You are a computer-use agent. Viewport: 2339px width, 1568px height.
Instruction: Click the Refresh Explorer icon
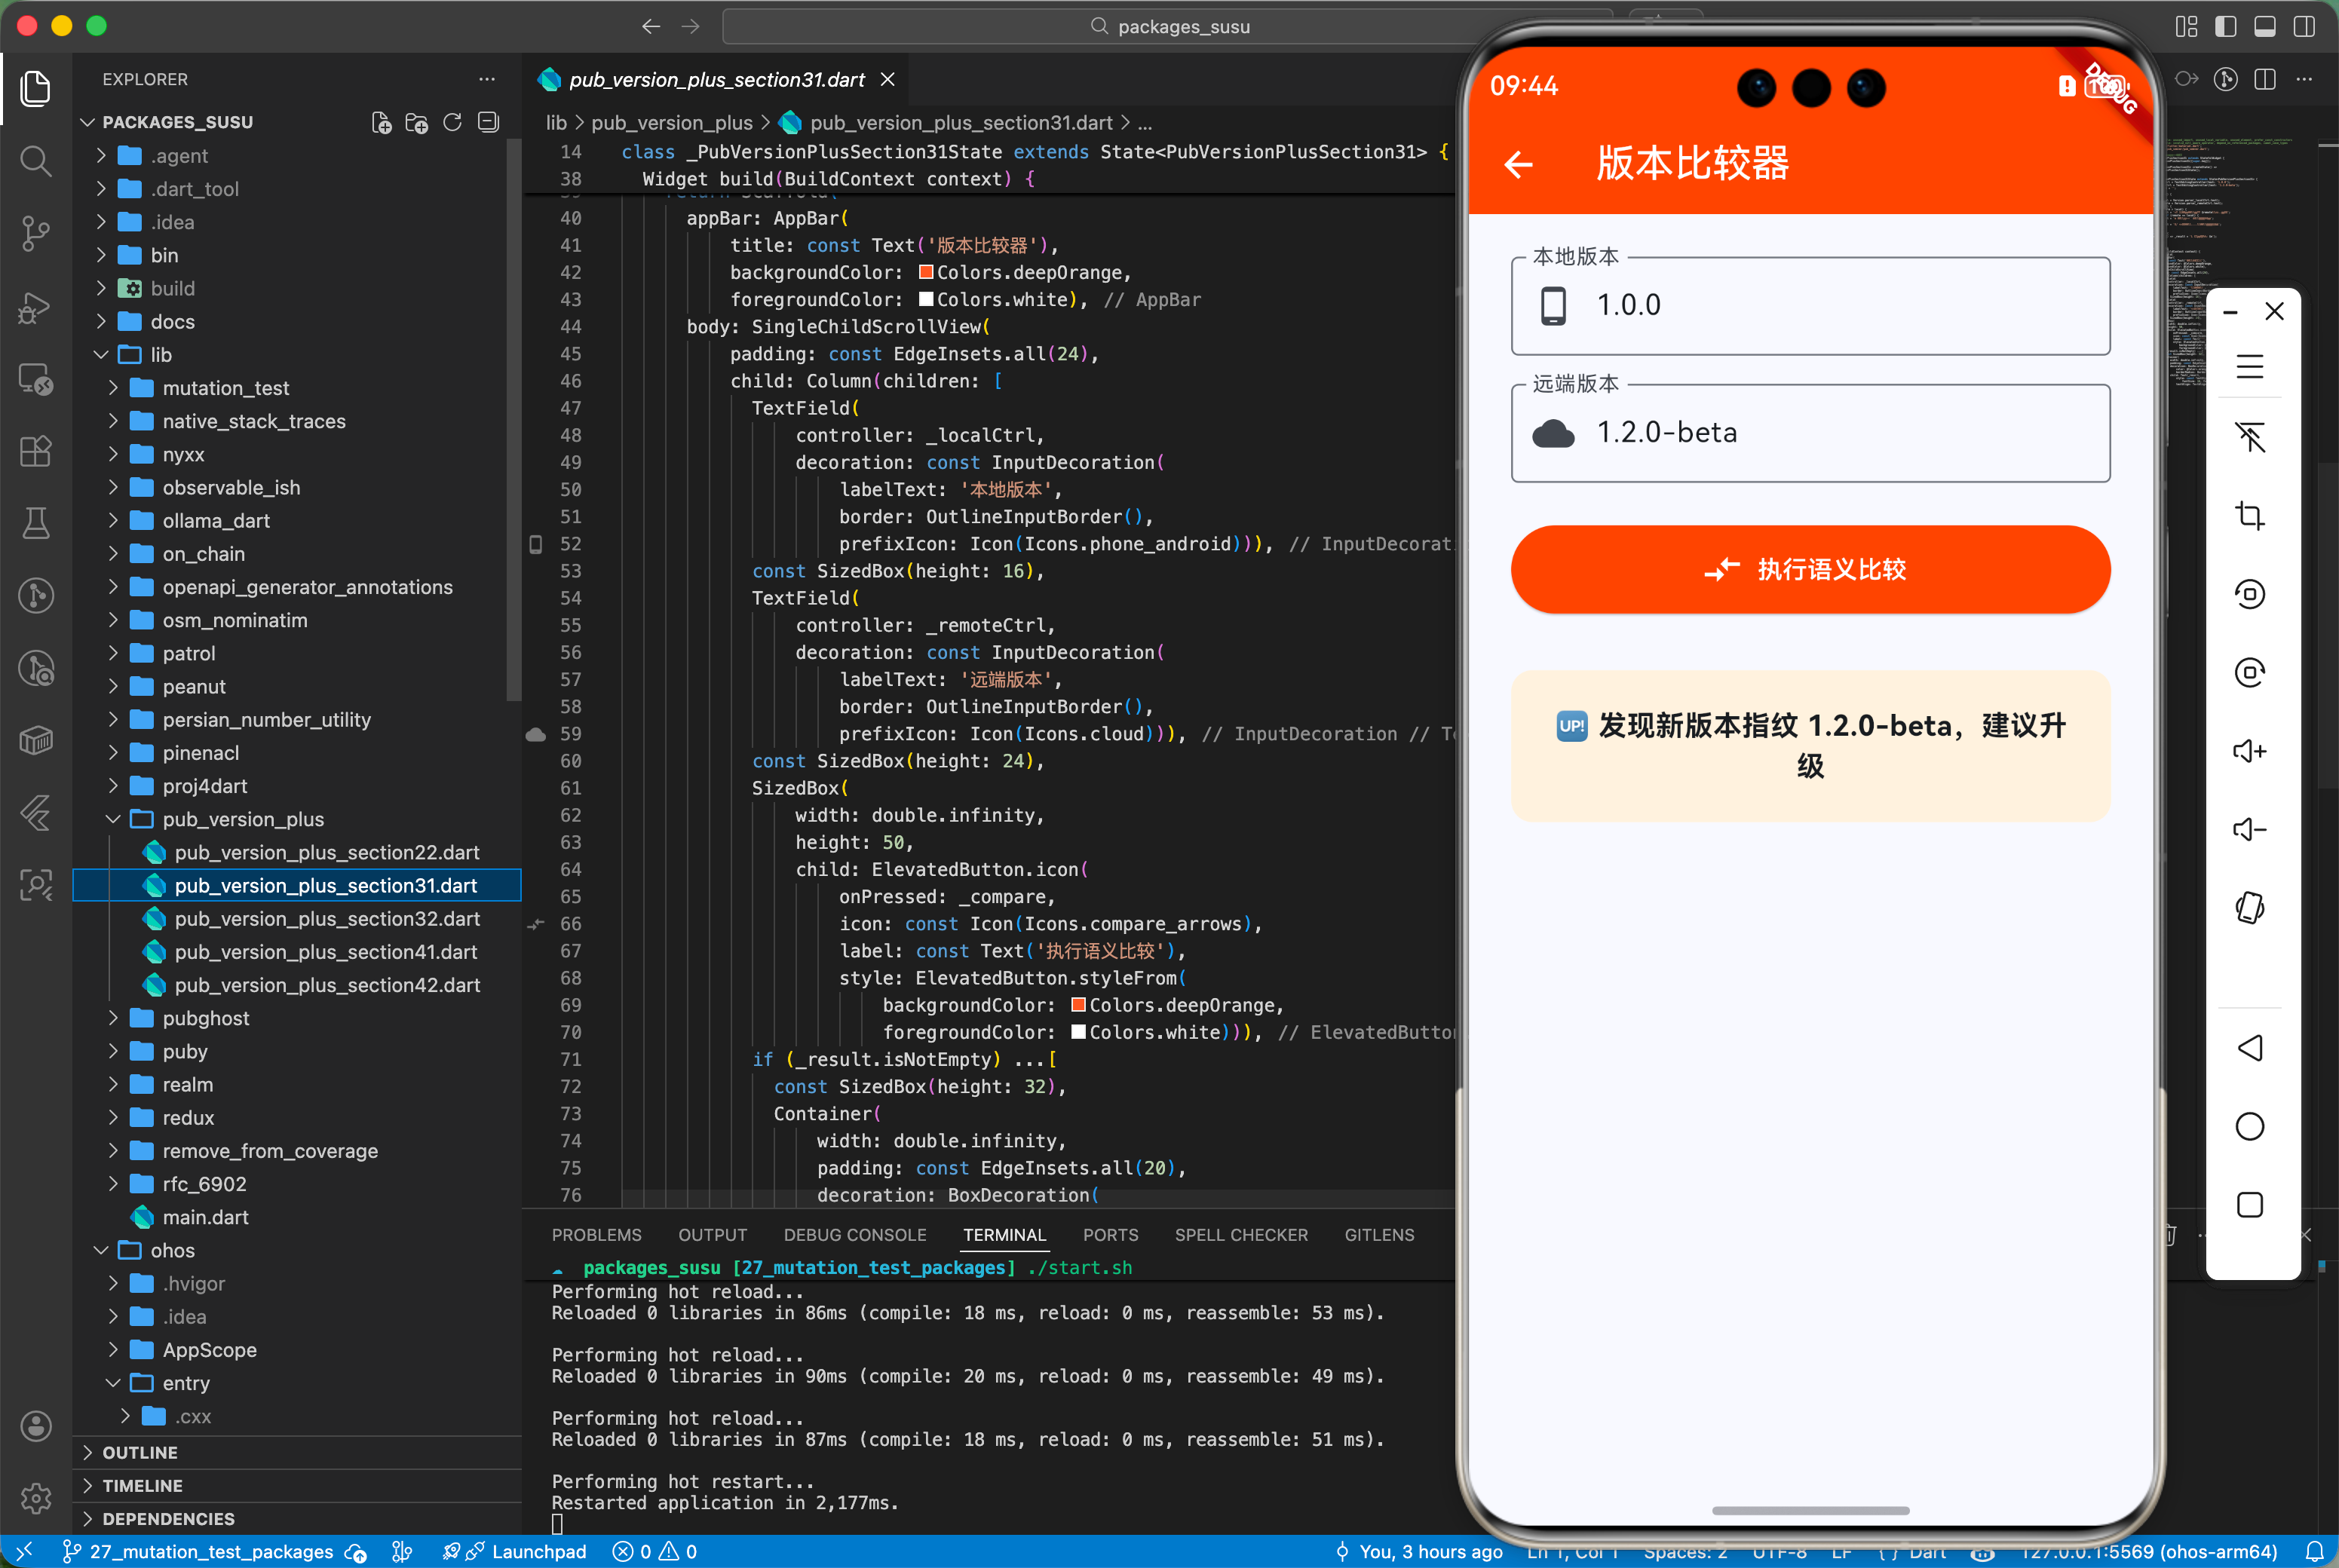[x=452, y=122]
